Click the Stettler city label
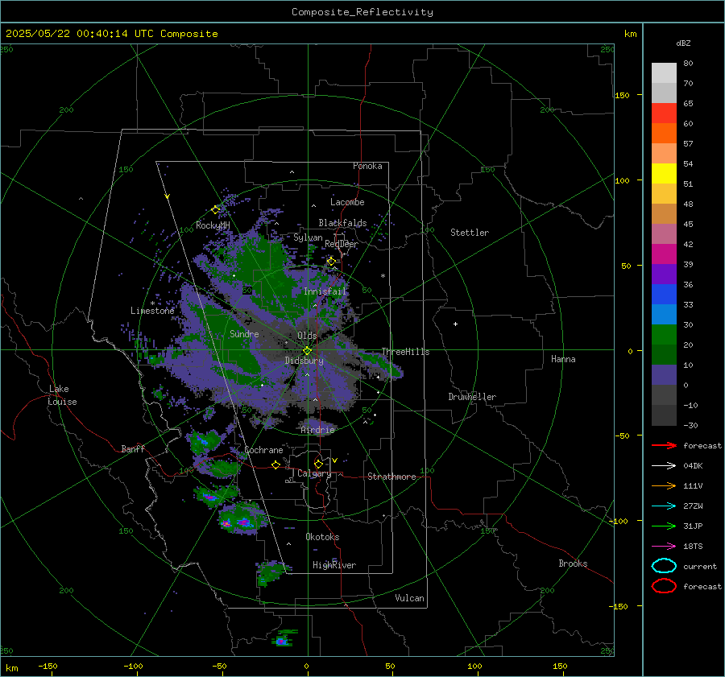 [x=470, y=233]
